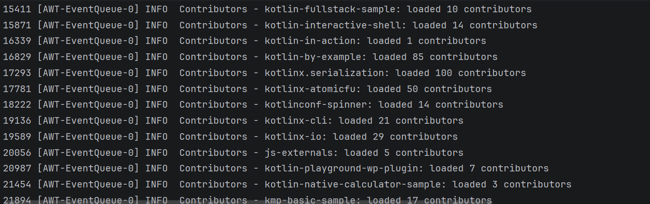The width and height of the screenshot is (650, 204).
Task: Click the timestamp 17293 in the log
Action: coord(17,73)
